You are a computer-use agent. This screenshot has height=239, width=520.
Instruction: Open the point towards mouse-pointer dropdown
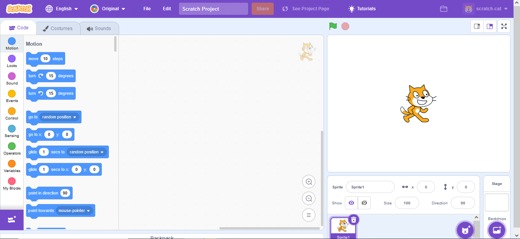pos(75,210)
